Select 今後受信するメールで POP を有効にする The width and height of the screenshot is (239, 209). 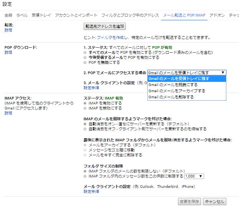pyautogui.click(x=86, y=57)
